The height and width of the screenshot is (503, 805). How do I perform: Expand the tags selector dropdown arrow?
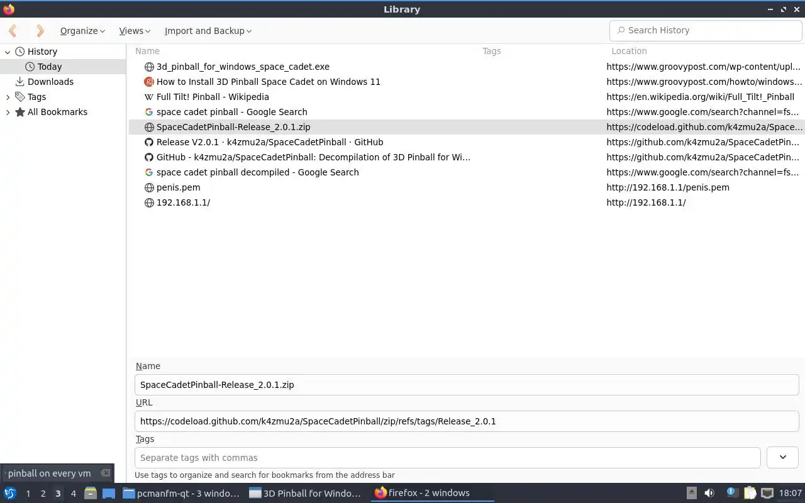click(783, 457)
